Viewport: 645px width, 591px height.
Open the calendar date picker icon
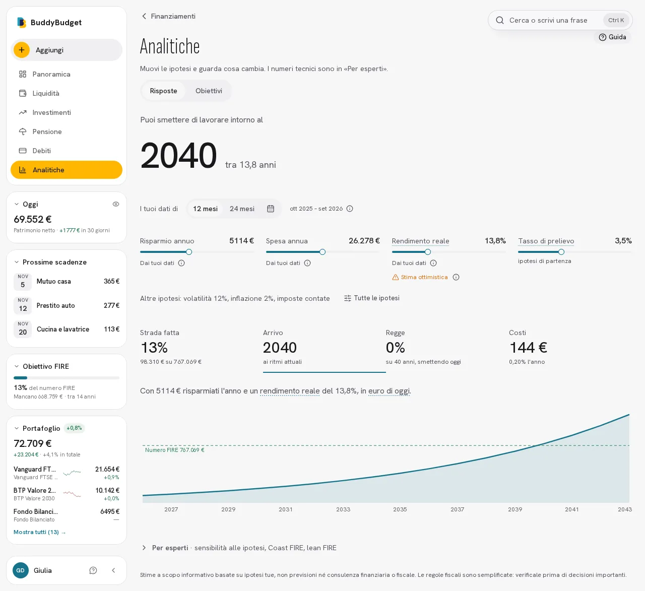[271, 209]
